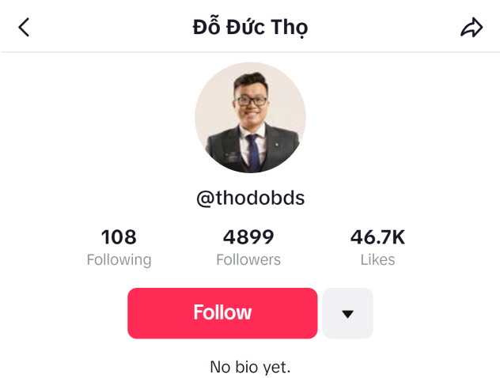Click the "No bio yet." text
The image size is (500, 378).
click(x=250, y=367)
